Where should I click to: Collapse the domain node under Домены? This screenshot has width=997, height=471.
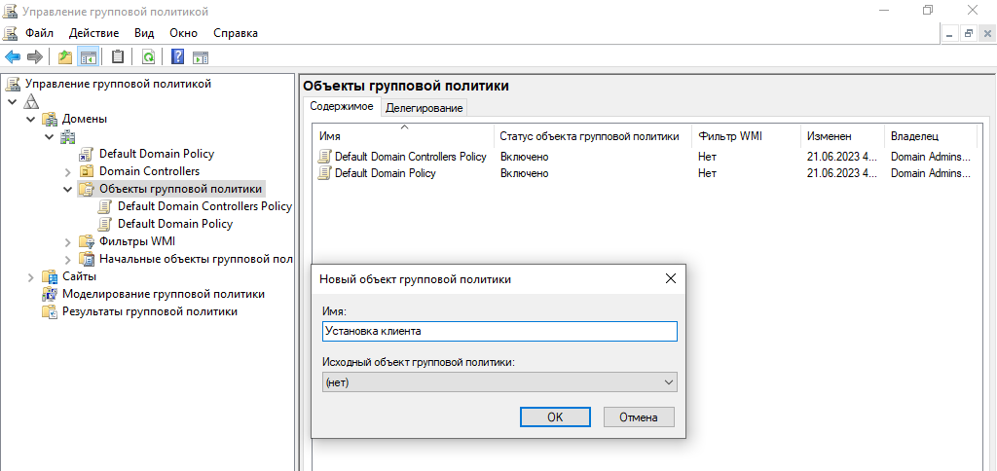click(x=50, y=136)
